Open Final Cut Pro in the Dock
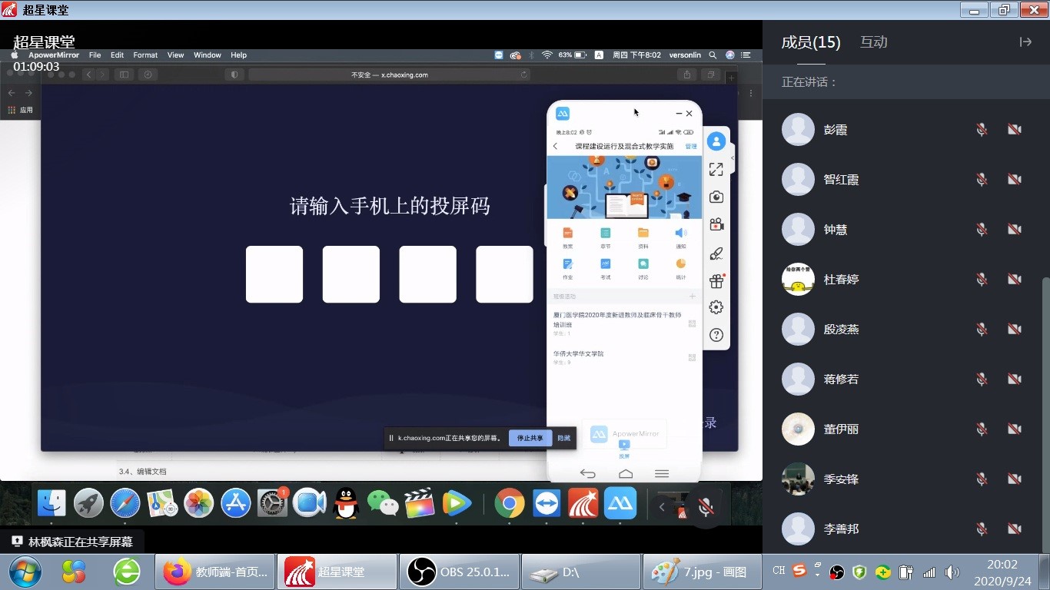This screenshot has height=590, width=1050. (x=420, y=503)
